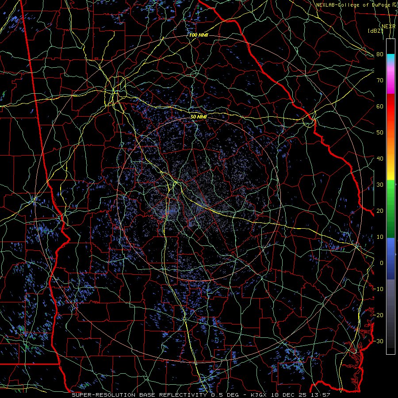Image resolution: width=398 pixels, height=398 pixels.
Task: Click the -30 value on the dBZ scale
Action: [x=378, y=341]
